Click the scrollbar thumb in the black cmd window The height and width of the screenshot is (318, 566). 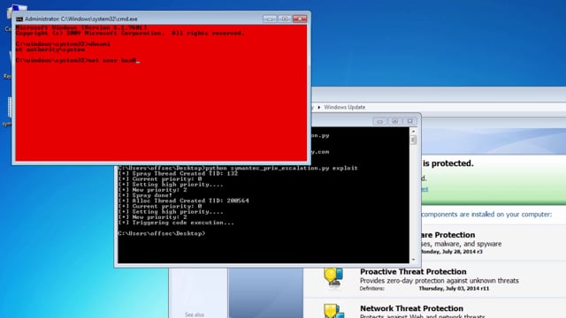click(x=413, y=140)
